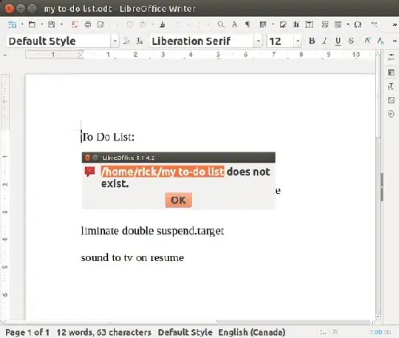399x338 pixels.
Task: Select single-page view icon in status bar
Action: tap(371, 332)
